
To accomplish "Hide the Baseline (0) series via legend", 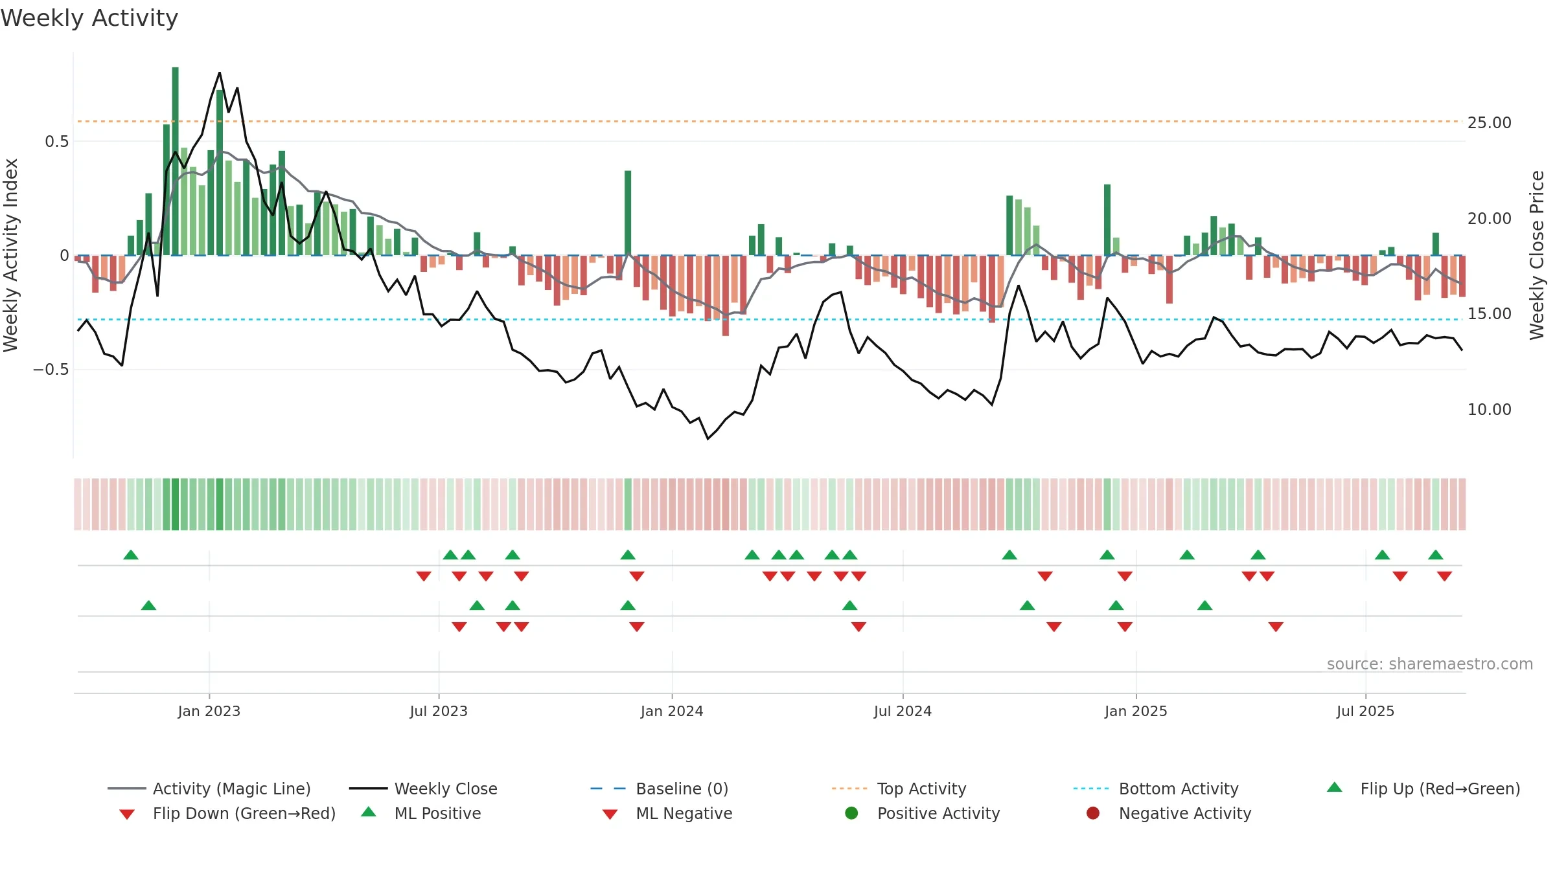I will (x=660, y=789).
